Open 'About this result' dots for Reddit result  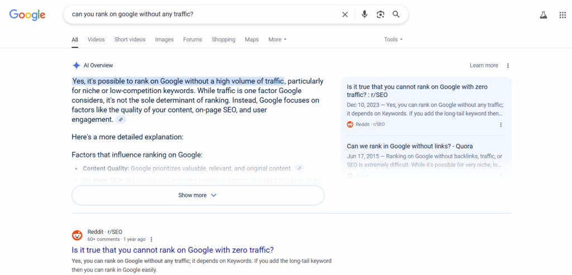pos(151,239)
